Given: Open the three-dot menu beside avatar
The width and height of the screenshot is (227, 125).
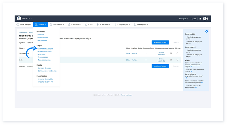Looking at the screenshot, I should 208,19.
